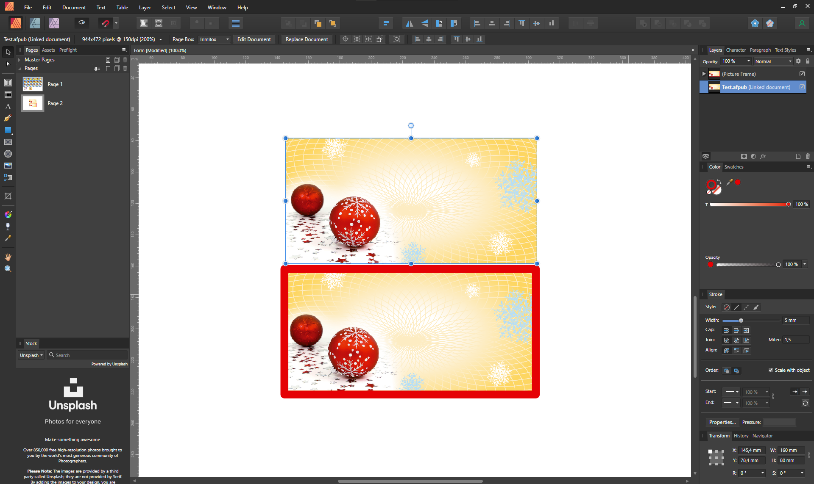814x484 pixels.
Task: Select the Dash Line stroke style
Action: coord(746,307)
